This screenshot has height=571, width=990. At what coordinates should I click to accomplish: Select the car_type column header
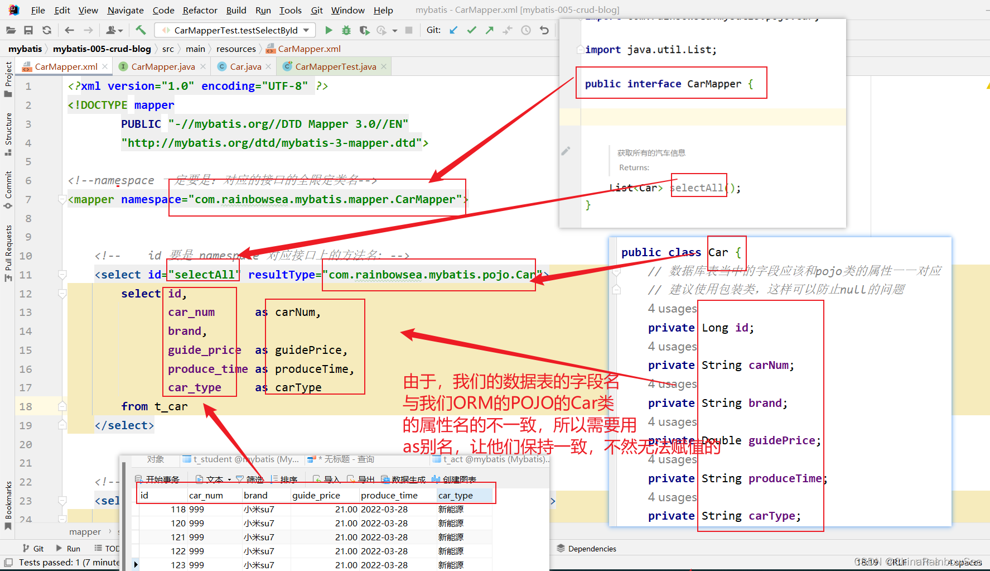click(455, 495)
